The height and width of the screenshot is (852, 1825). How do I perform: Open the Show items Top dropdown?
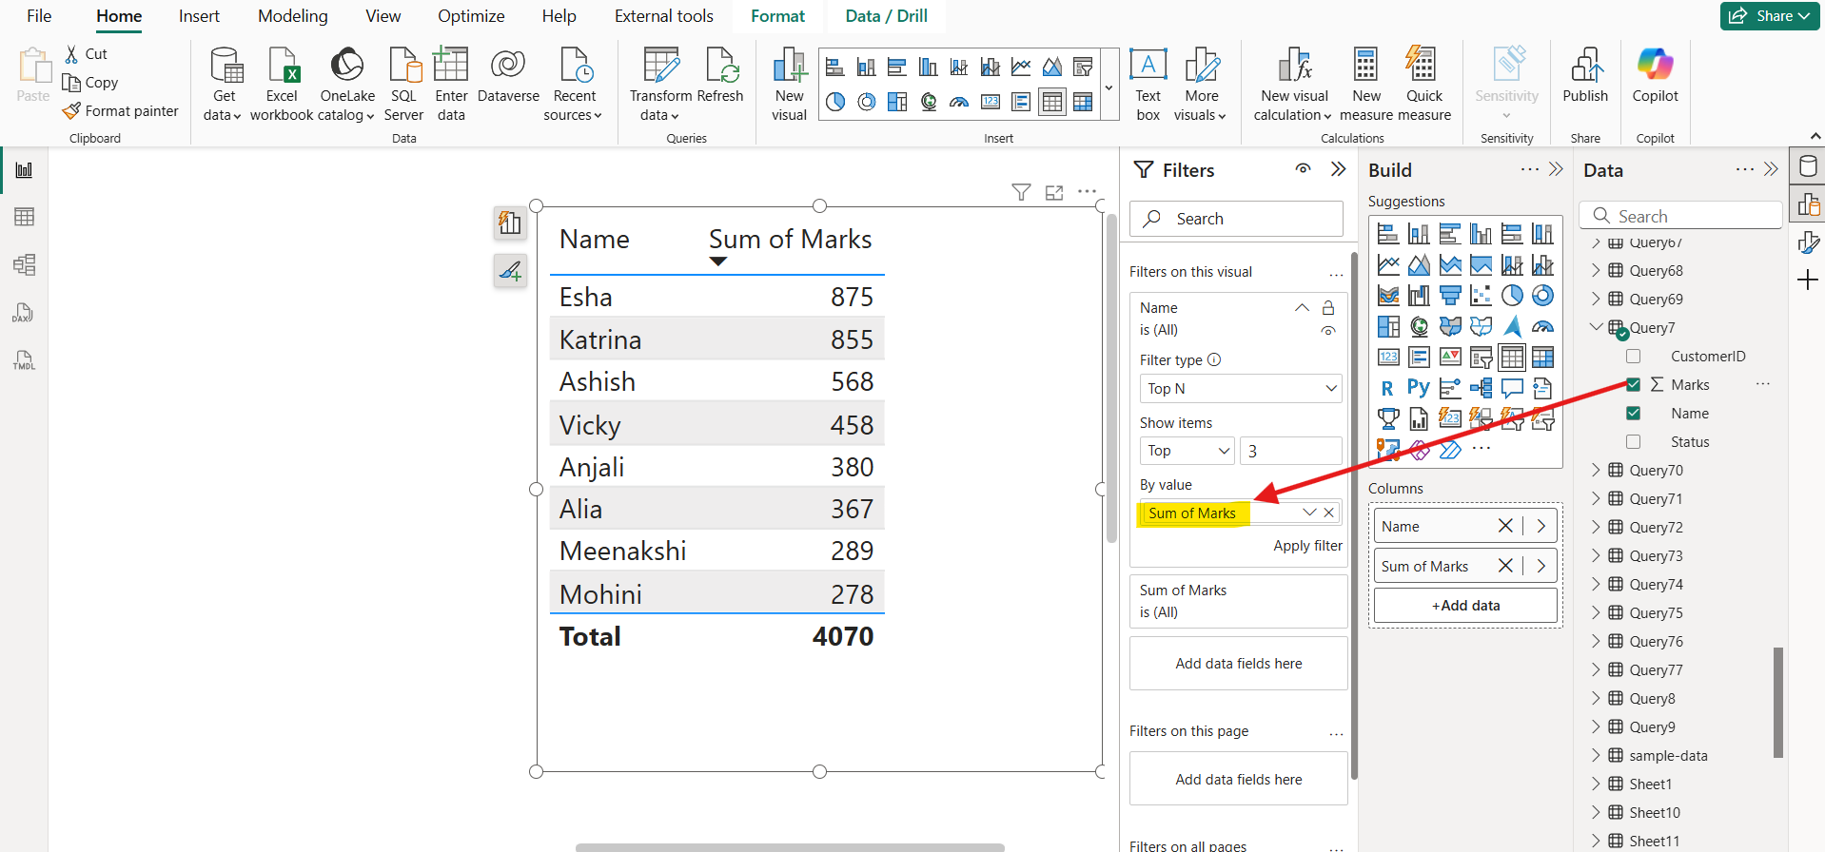click(x=1187, y=451)
